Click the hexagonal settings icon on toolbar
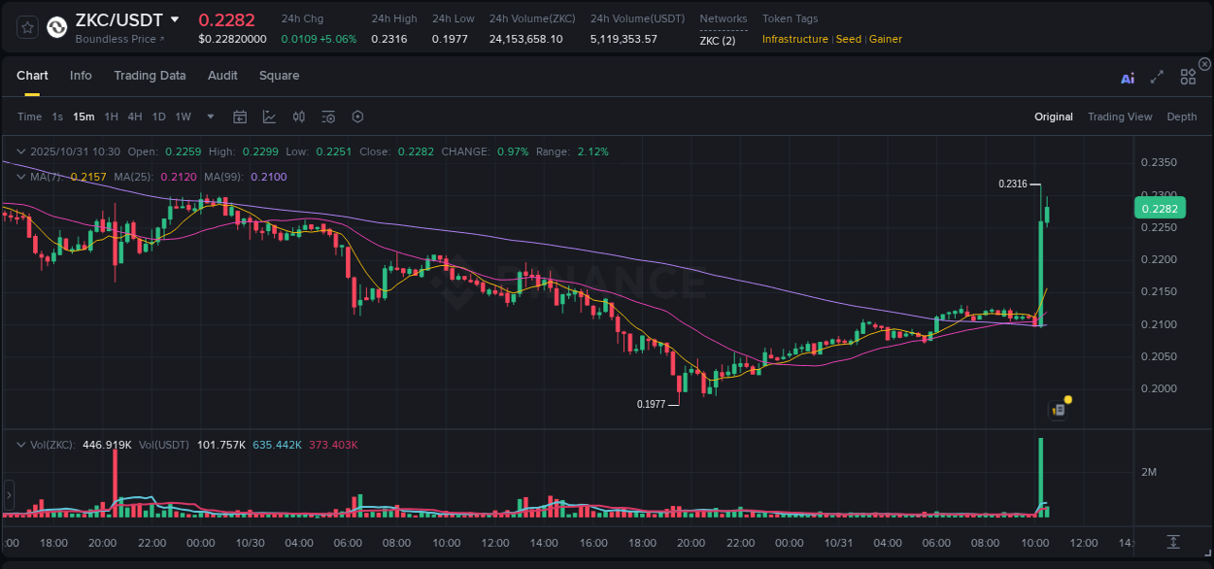Viewport: 1214px width, 569px height. point(357,117)
